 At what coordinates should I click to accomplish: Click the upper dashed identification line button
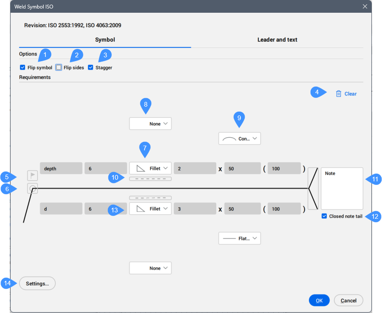(x=150, y=179)
